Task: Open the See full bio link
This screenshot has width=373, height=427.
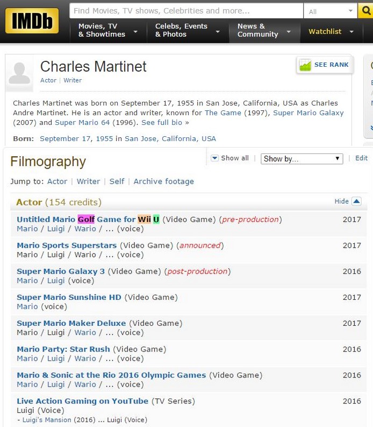Action: click(x=165, y=123)
